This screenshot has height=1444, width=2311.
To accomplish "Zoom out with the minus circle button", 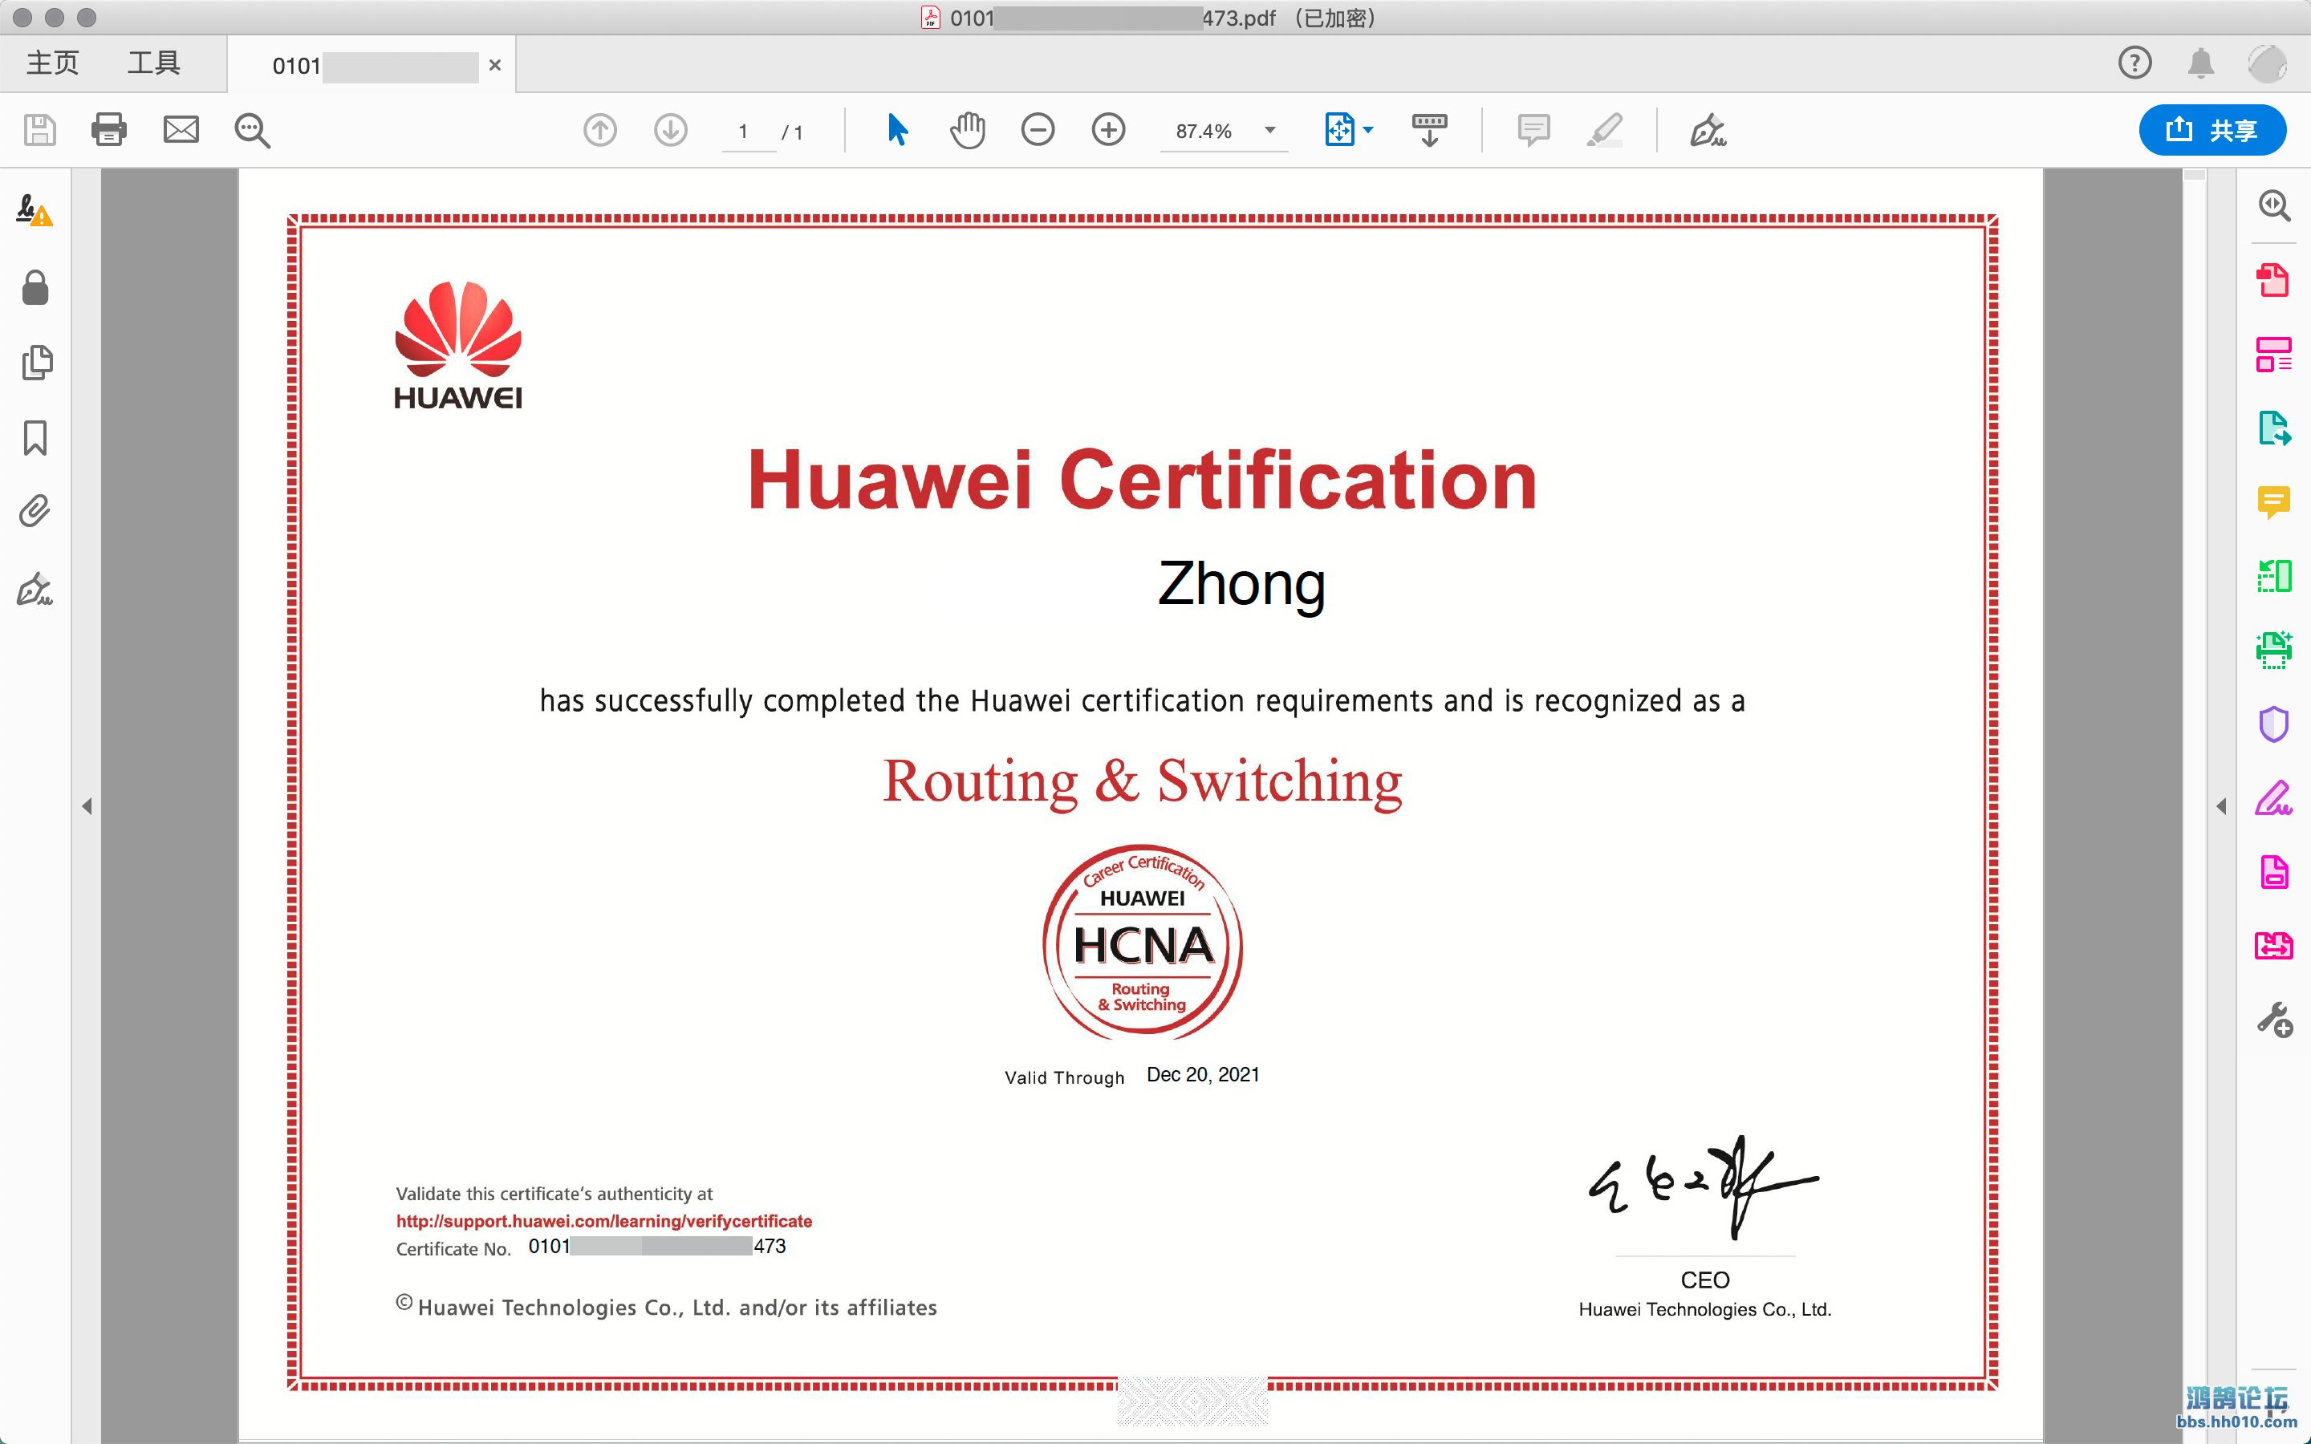I will pos(1038,130).
